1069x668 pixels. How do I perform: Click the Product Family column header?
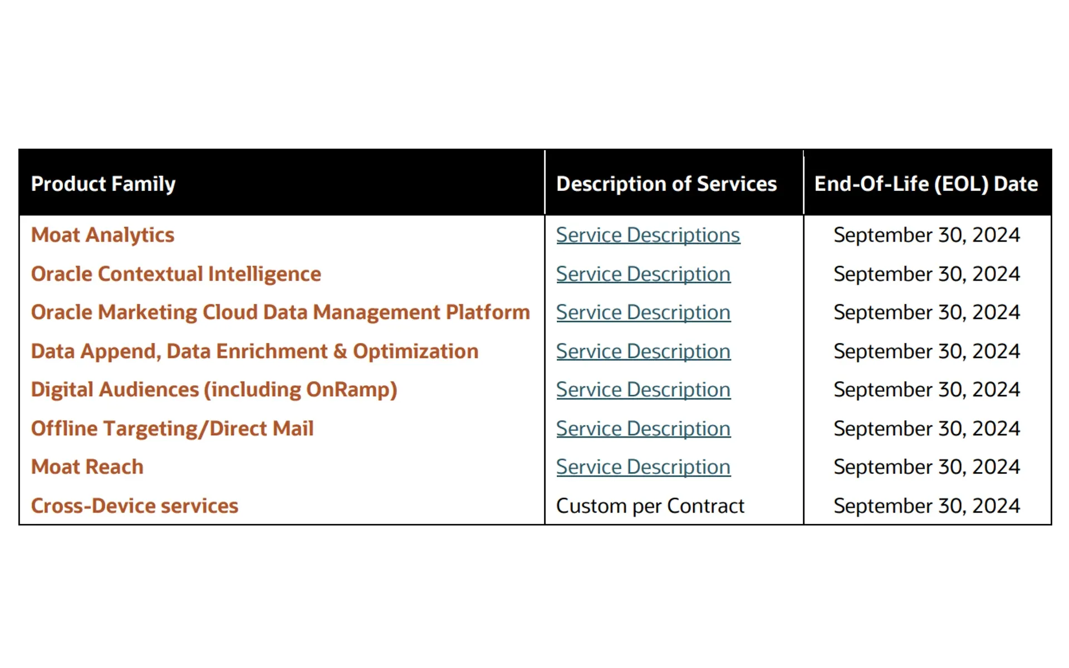(x=103, y=184)
